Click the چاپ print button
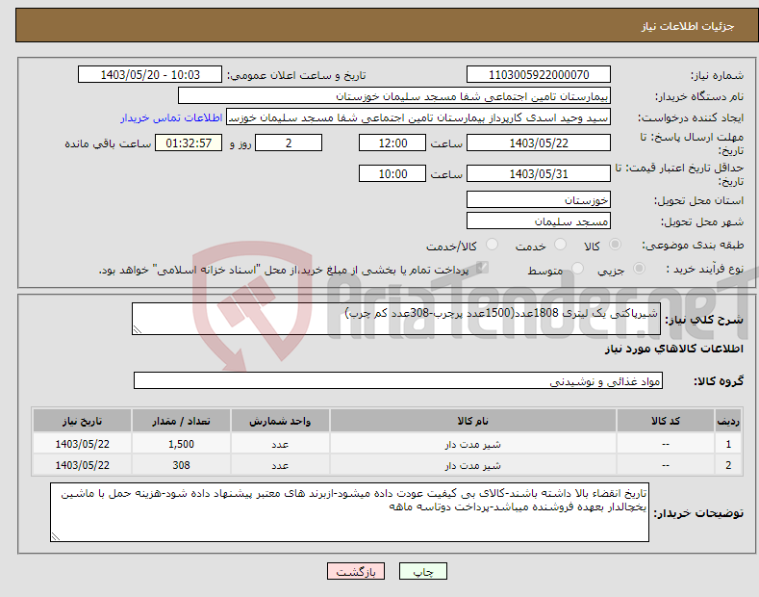Viewport: 759px width, 597px height. click(423, 572)
